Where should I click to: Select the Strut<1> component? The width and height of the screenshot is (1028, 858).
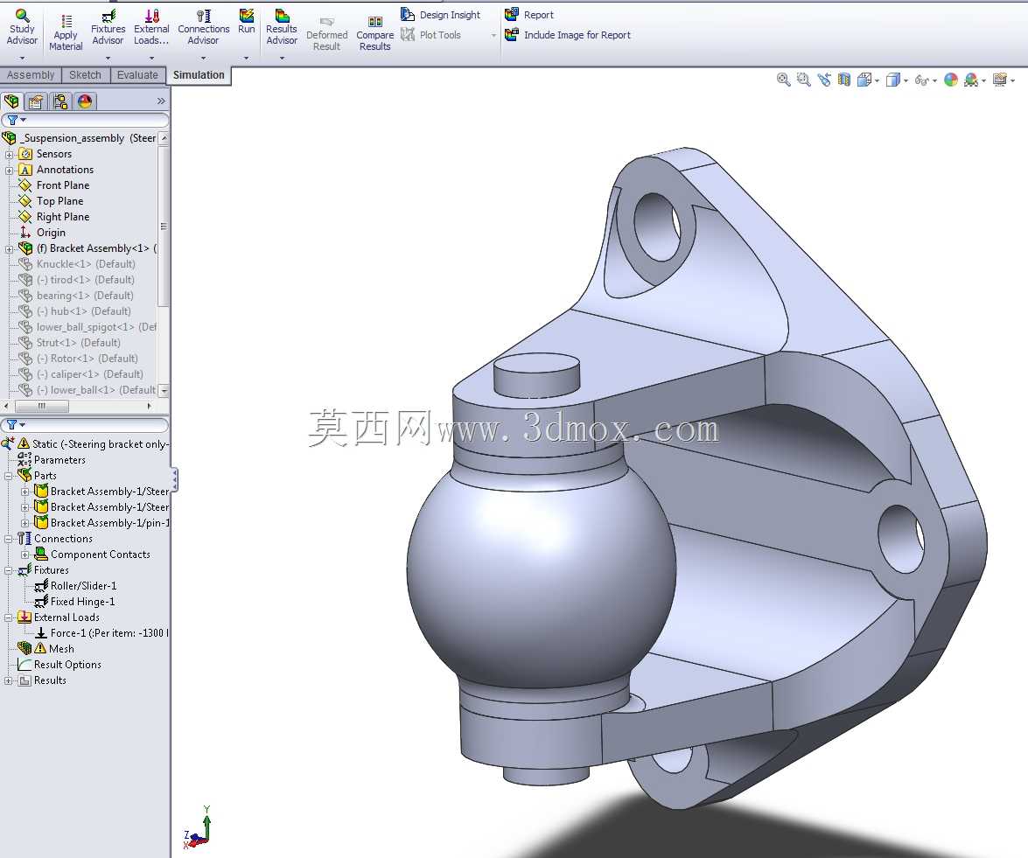(78, 343)
